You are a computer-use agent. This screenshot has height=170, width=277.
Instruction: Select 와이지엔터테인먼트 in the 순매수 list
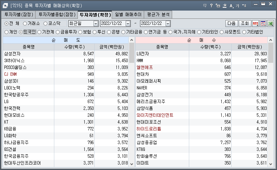tap(155, 115)
